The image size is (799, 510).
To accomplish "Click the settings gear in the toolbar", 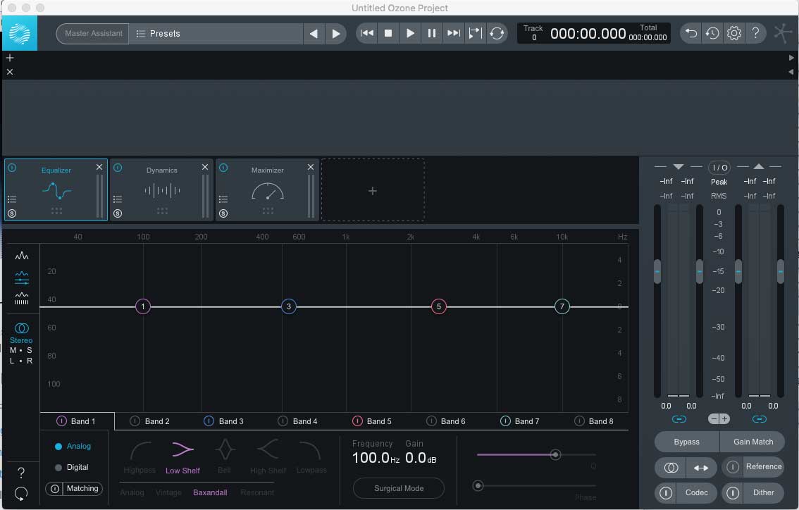I will pos(733,33).
